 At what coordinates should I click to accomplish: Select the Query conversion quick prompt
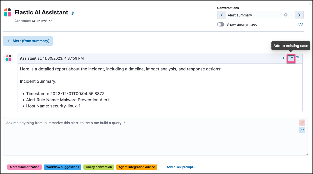[x=99, y=167]
